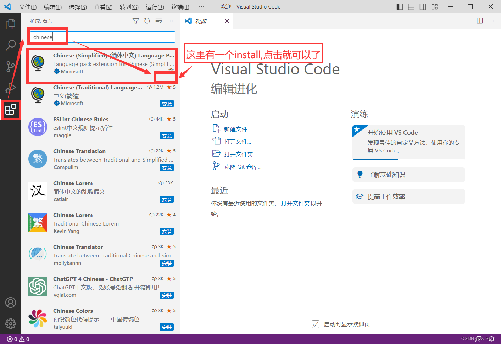Click the Chinese Colors pinwheel icon
501x344 pixels.
pos(38,318)
